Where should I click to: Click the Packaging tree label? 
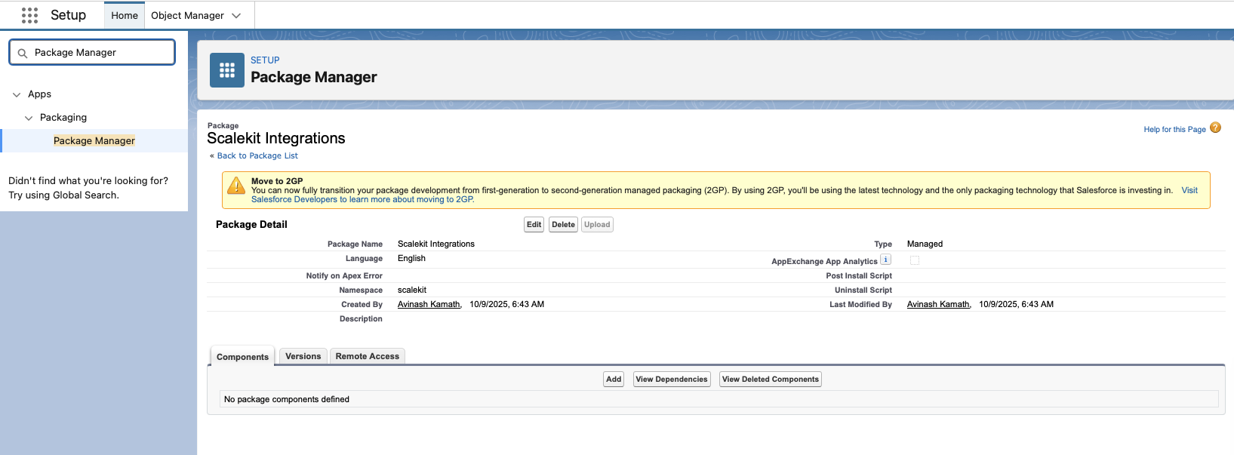tap(63, 118)
